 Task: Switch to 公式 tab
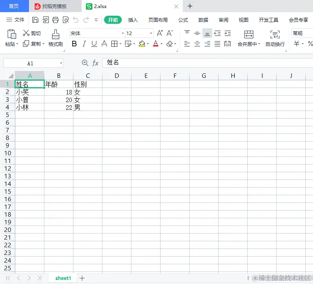[183, 20]
